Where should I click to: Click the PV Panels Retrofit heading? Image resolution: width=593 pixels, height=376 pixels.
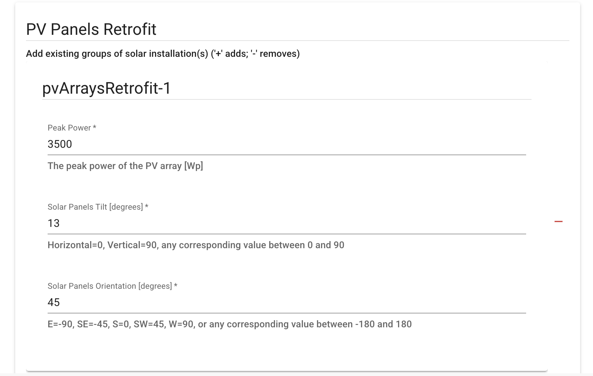tap(91, 29)
